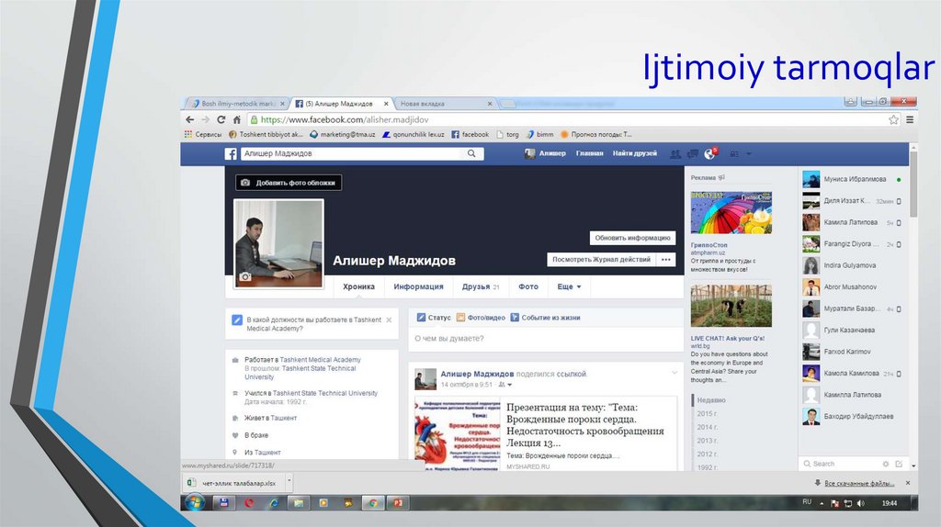Open chat with Abror Musahonov

(853, 287)
